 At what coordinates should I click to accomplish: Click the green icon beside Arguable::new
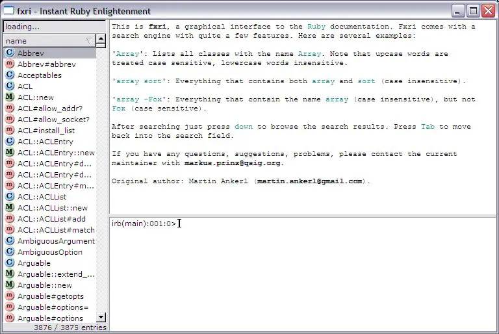tap(10, 285)
